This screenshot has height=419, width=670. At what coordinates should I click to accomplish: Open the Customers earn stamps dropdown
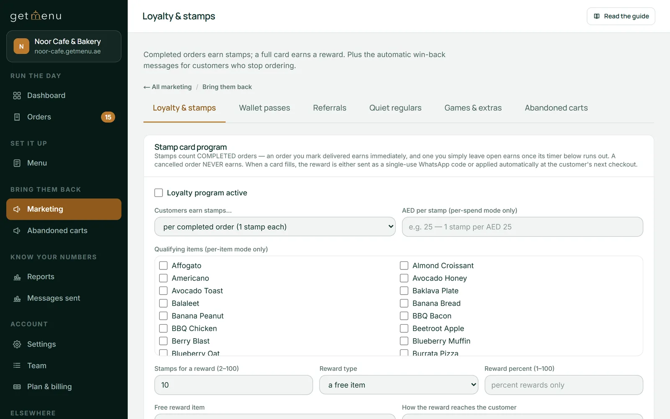(x=275, y=227)
